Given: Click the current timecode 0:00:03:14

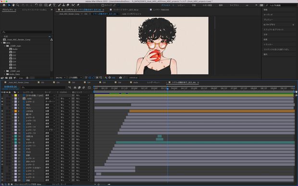Looking at the screenshot, I should tap(11, 87).
